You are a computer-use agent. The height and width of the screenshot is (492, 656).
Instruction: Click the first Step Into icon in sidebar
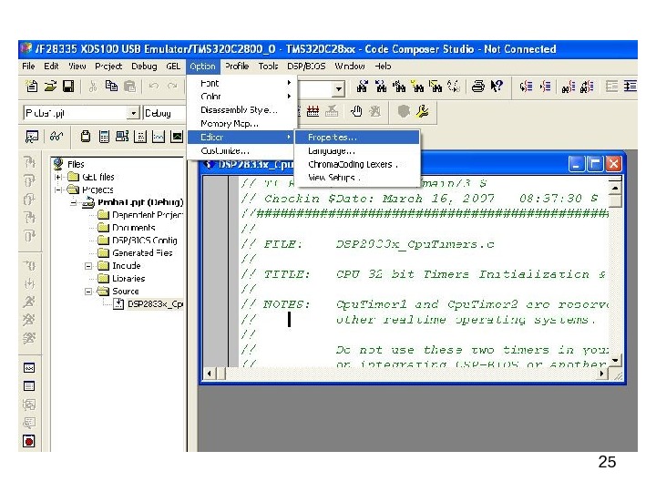[x=29, y=162]
